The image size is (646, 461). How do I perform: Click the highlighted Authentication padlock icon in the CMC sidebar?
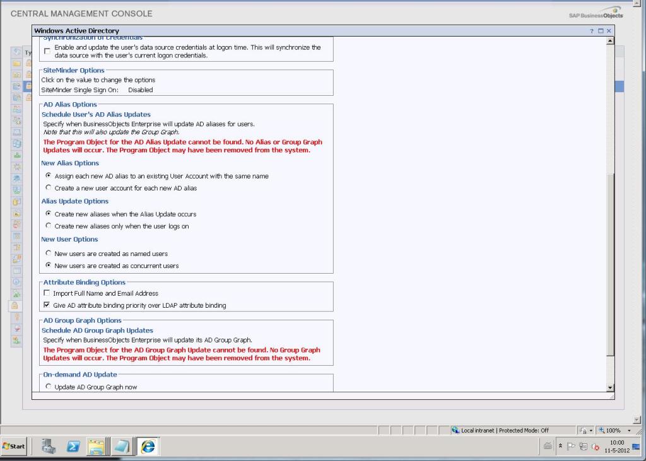coord(15,305)
